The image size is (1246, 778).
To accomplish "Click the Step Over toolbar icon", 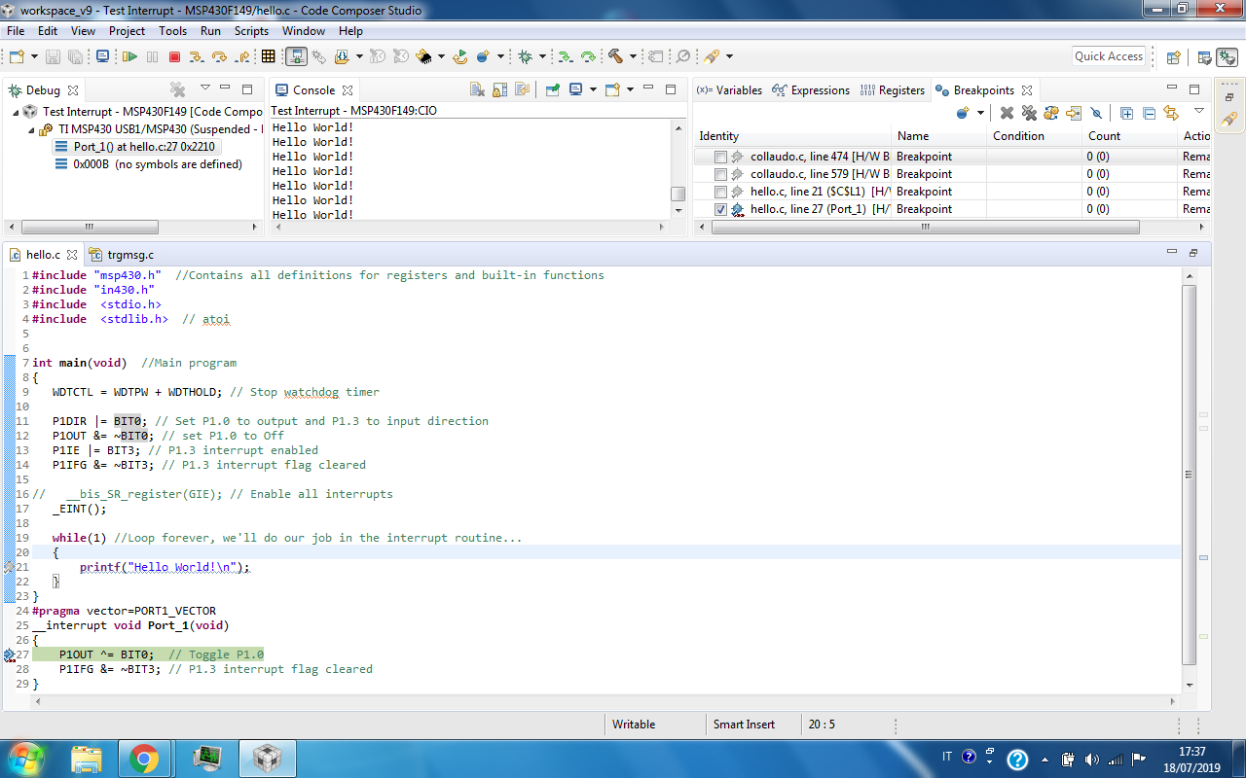I will point(219,57).
